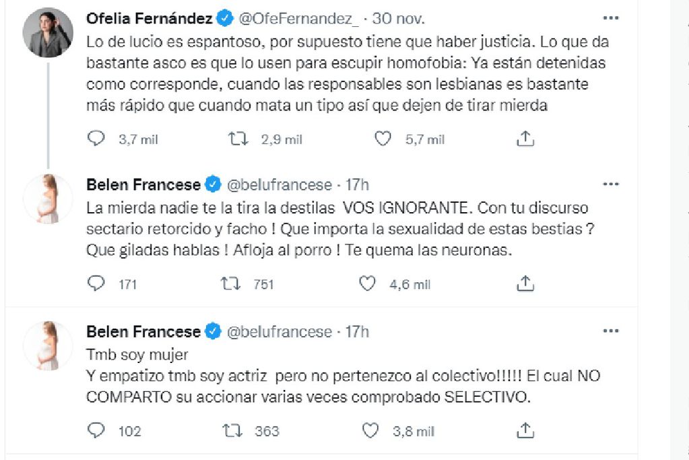Like Ofelia Fernández's tweet about Lucio
The height and width of the screenshot is (460, 689).
click(383, 139)
